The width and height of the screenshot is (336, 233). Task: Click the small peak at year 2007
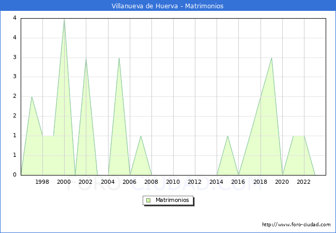141,136
